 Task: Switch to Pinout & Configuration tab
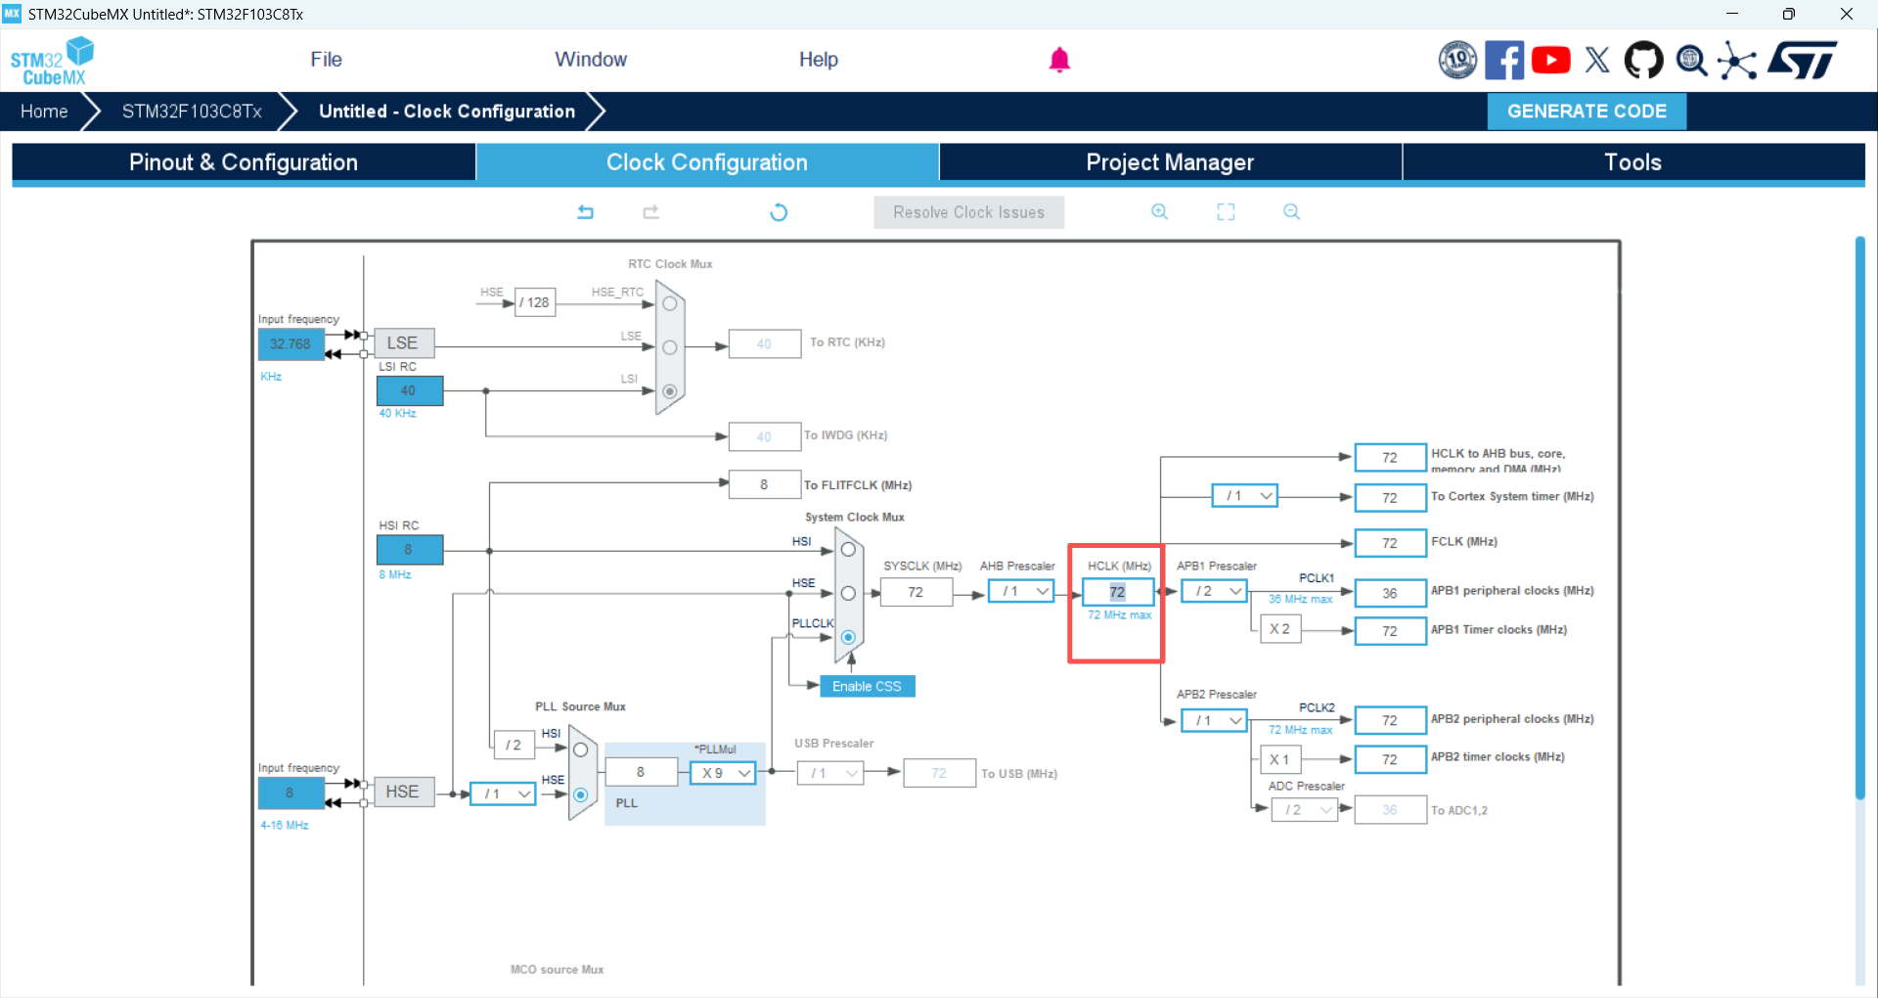[x=244, y=162]
